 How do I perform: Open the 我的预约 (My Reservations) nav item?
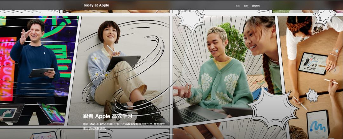tap(256, 6)
